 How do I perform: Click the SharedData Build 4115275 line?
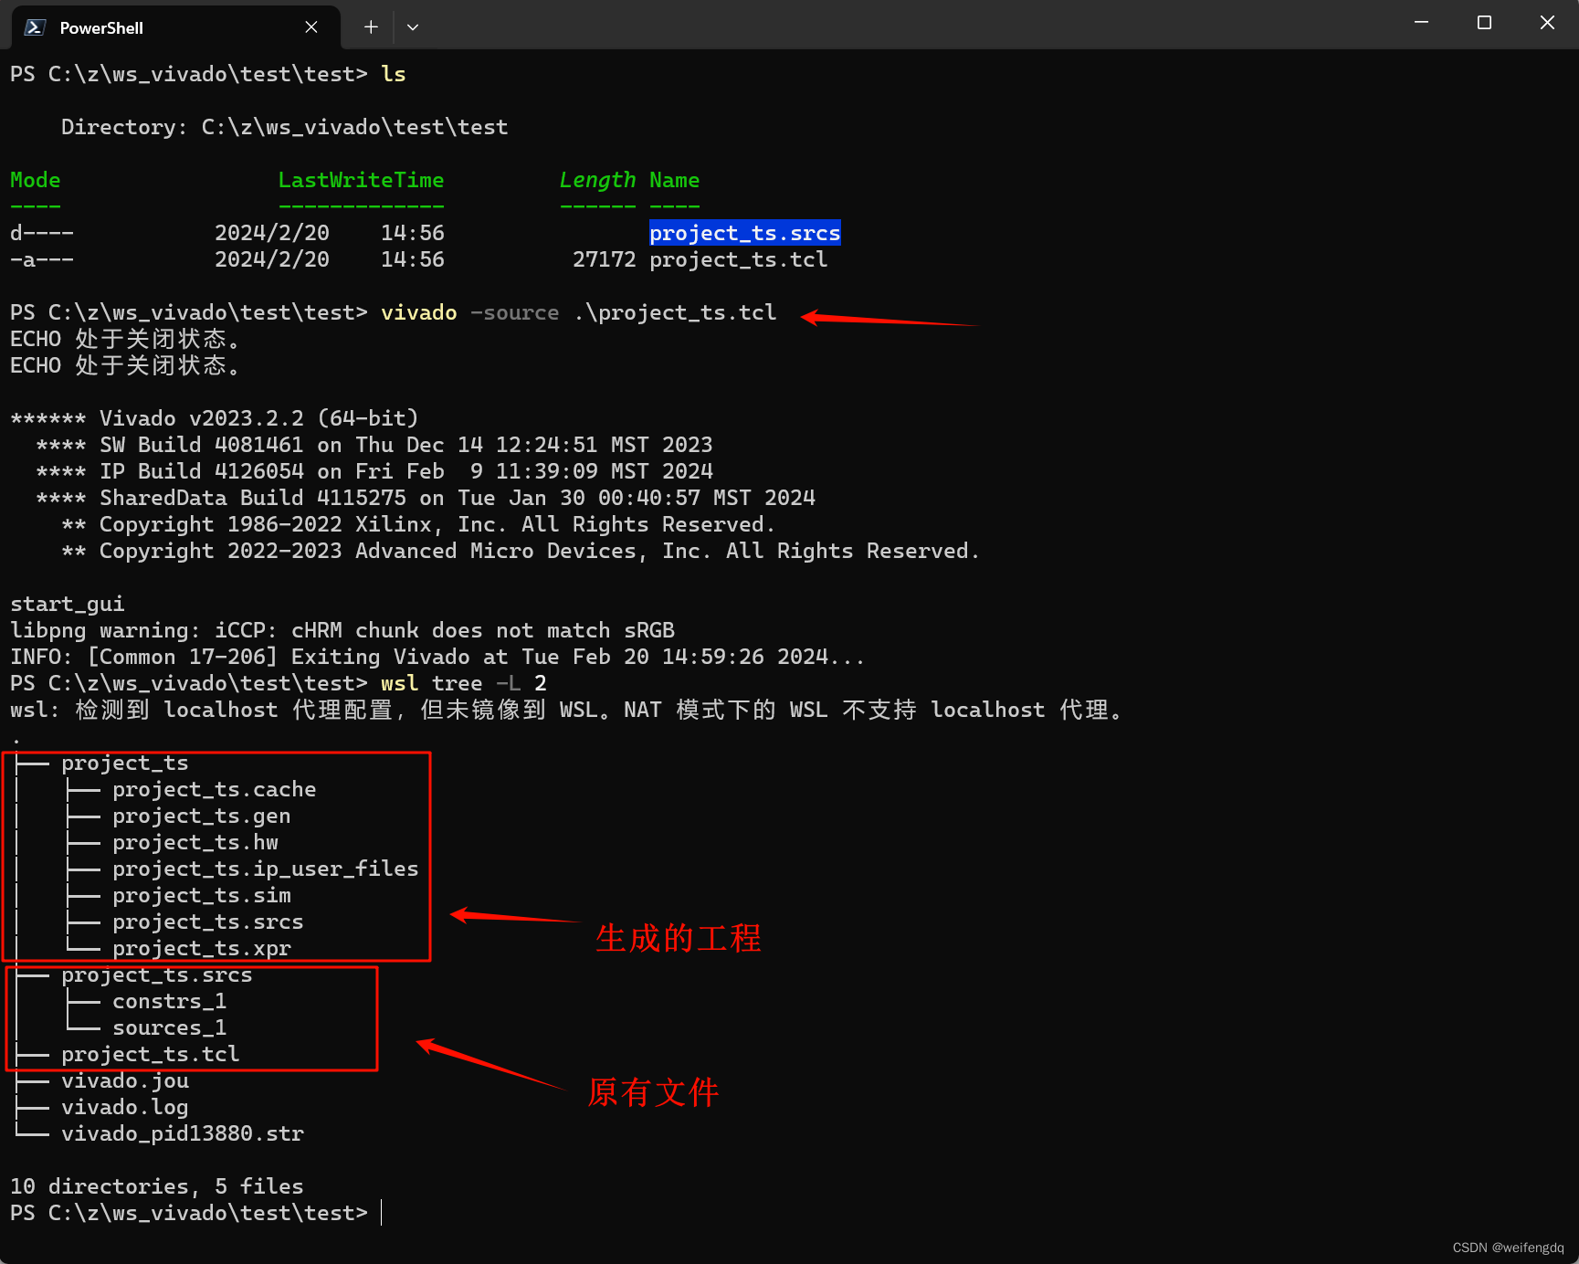[426, 498]
